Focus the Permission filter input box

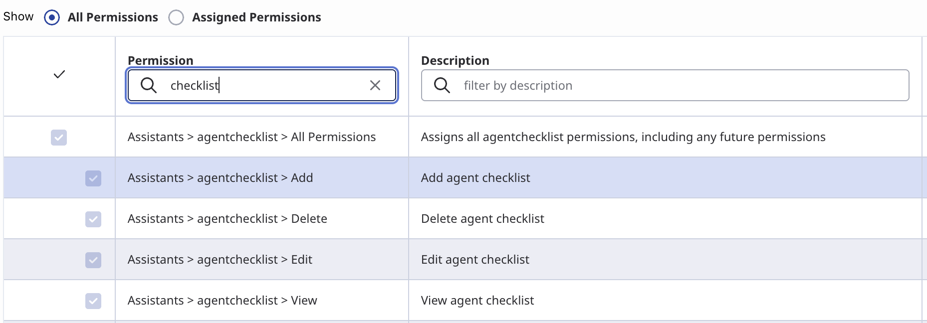tap(264, 86)
